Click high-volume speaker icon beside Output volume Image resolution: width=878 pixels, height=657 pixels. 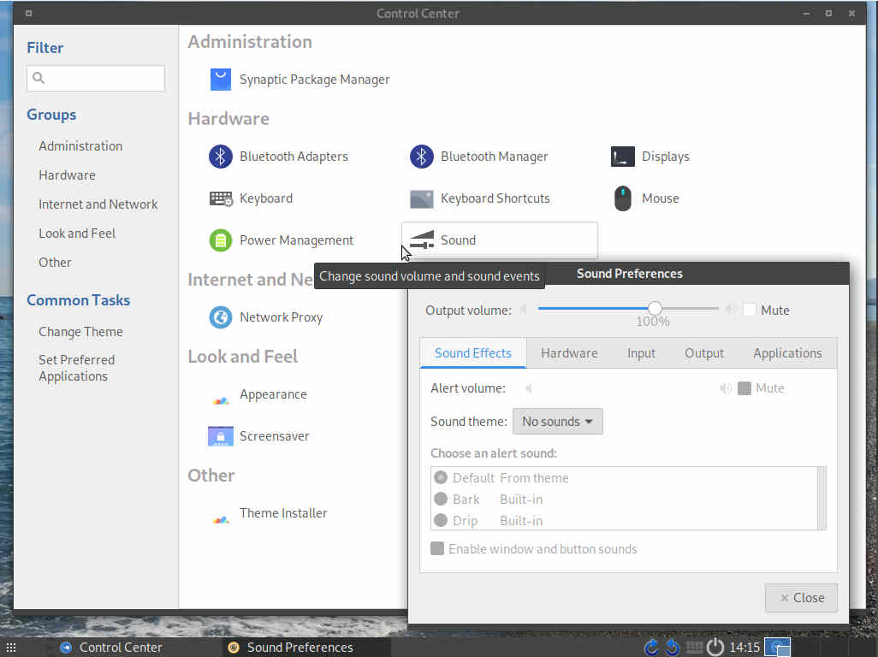pyautogui.click(x=731, y=309)
